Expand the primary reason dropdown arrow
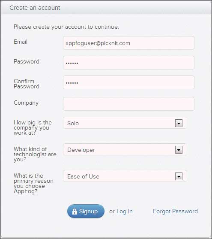This screenshot has width=212, height=239. [x=179, y=176]
